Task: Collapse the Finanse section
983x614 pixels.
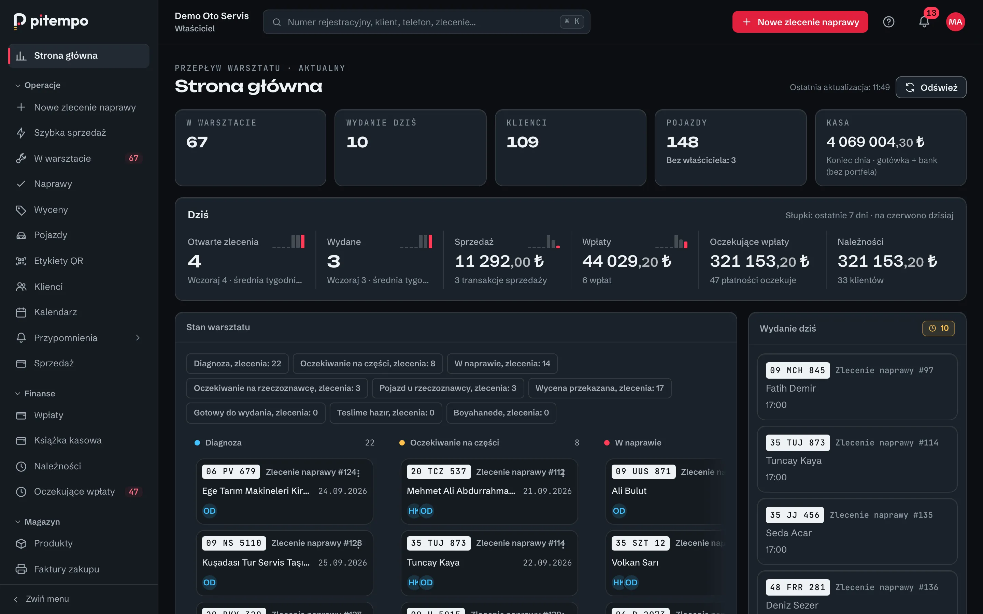Action: (x=35, y=394)
